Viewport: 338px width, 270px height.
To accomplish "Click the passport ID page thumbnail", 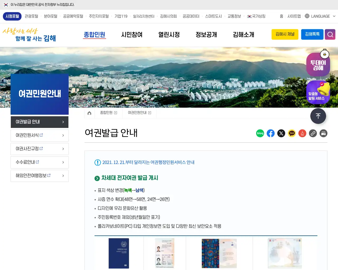I will (x=165, y=253).
